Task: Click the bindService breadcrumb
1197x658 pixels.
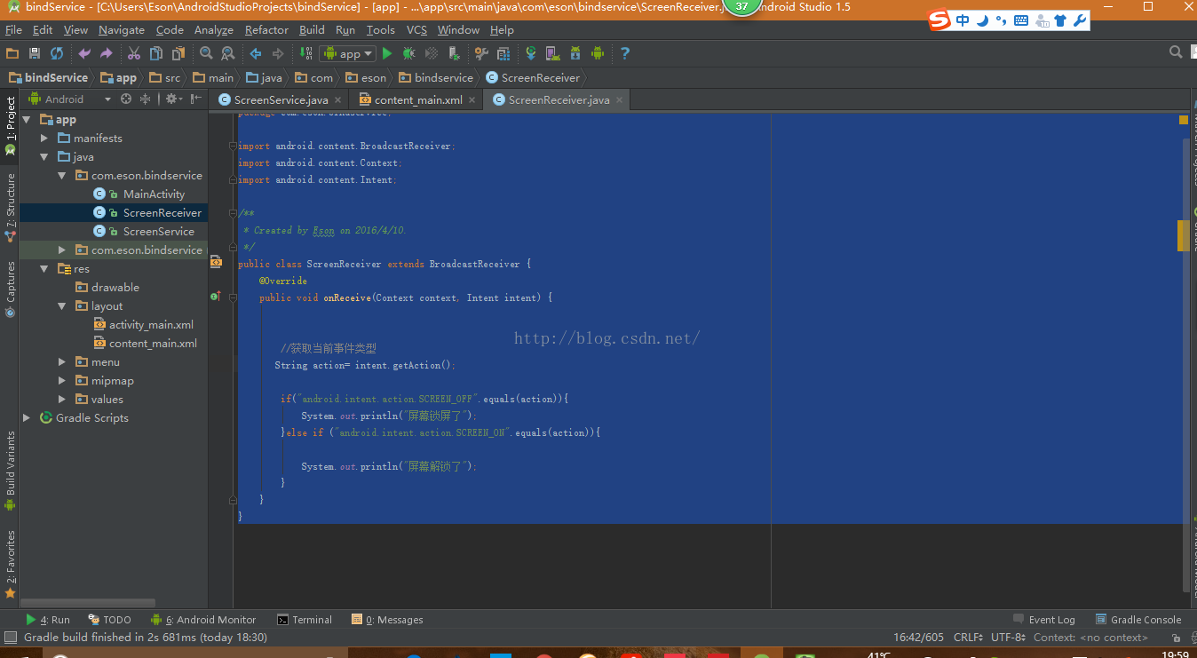Action: coord(49,77)
